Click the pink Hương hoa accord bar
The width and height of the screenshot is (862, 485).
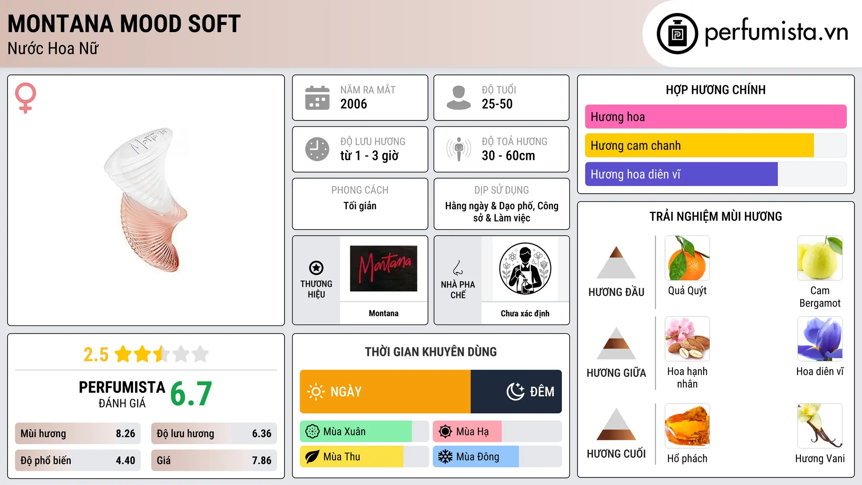coord(716,117)
